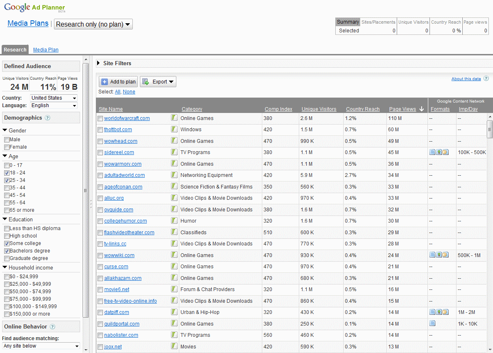The height and width of the screenshot is (353, 493).
Task: Select the wowhead.com row checkbox
Action: tap(100, 141)
